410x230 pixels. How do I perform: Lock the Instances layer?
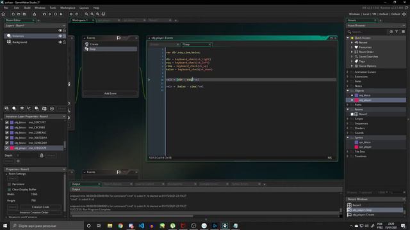(x=64, y=36)
